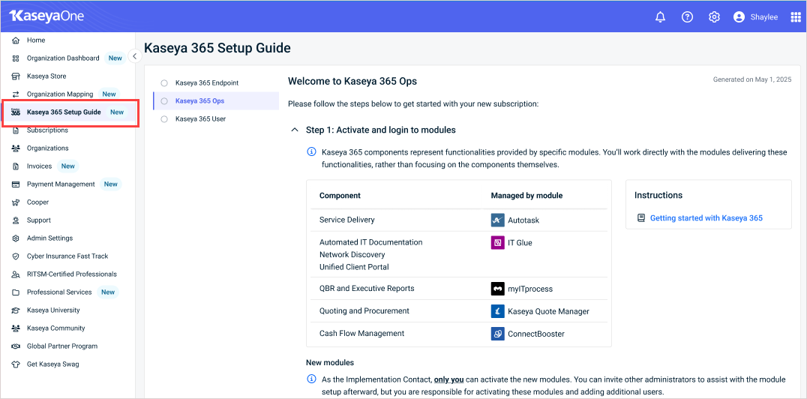Click the Organization Dashboard icon
Image resolution: width=807 pixels, height=399 pixels.
[16, 58]
